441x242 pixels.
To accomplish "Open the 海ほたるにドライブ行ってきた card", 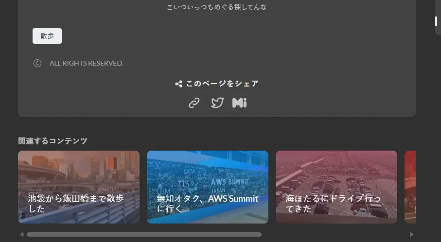I will click(336, 187).
